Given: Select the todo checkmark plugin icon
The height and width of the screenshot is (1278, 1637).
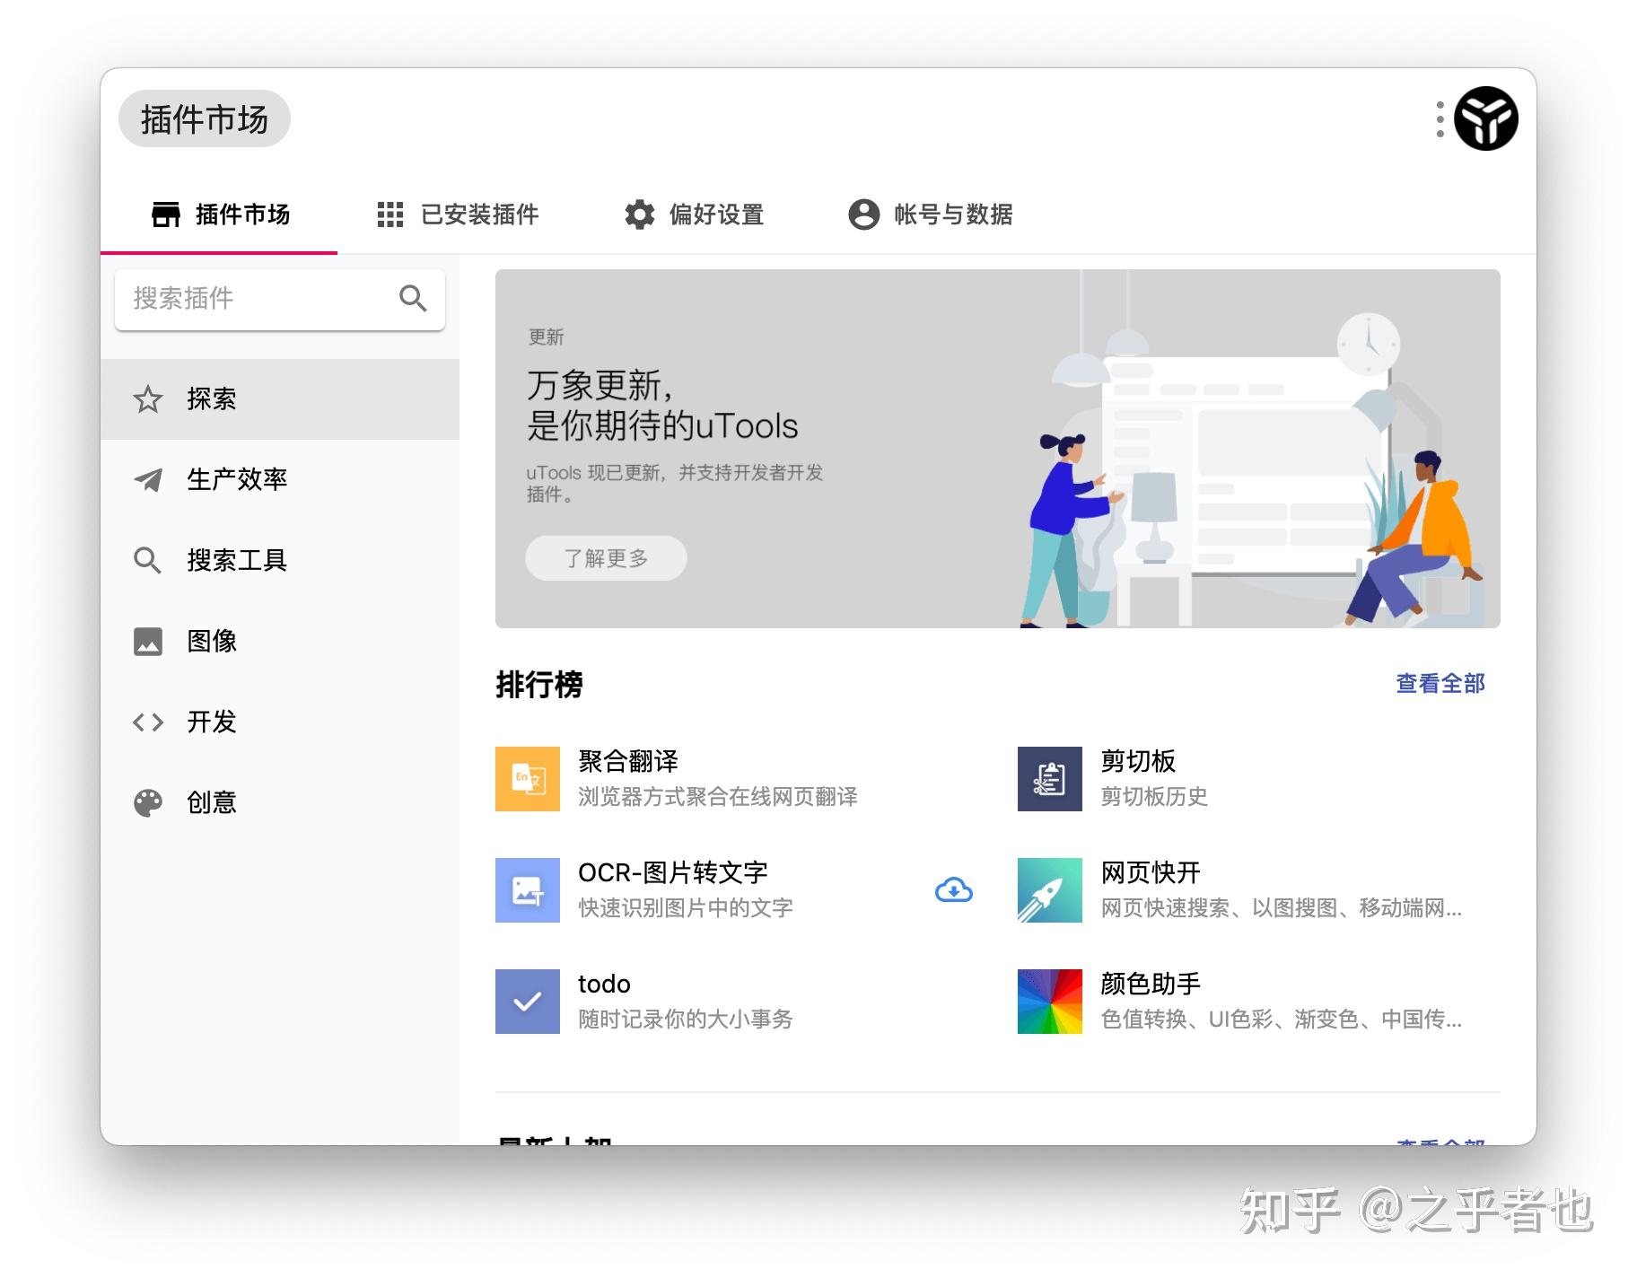Looking at the screenshot, I should pyautogui.click(x=527, y=1001).
